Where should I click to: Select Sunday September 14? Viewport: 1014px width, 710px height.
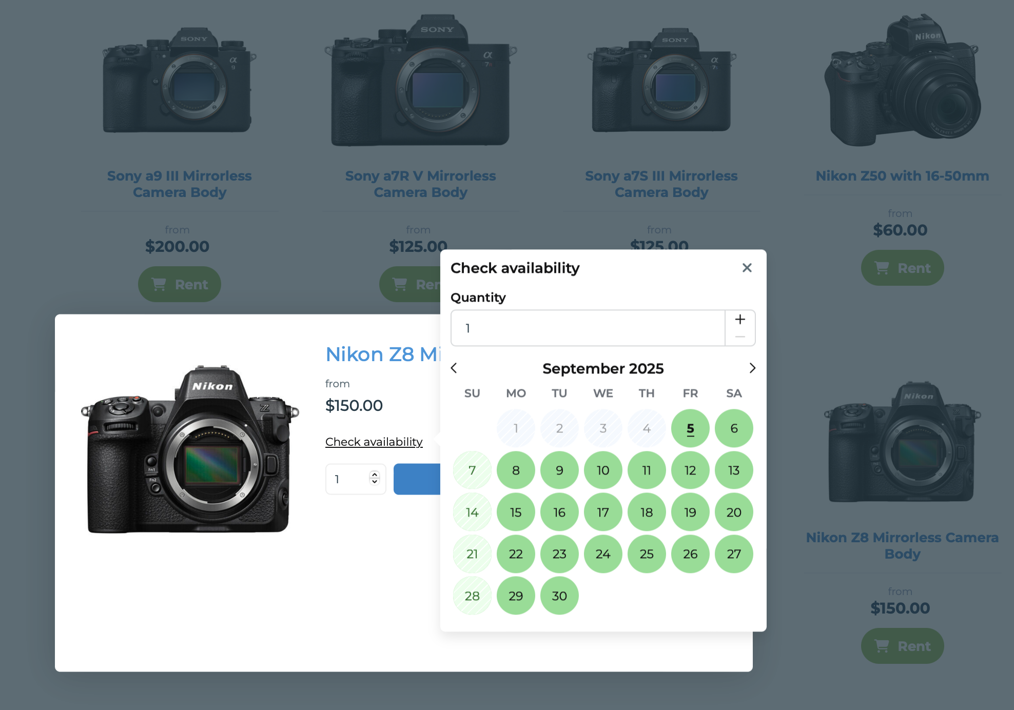click(x=472, y=512)
